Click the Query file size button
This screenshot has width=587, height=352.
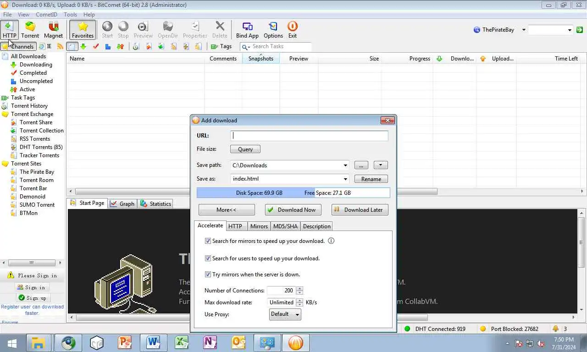click(245, 149)
